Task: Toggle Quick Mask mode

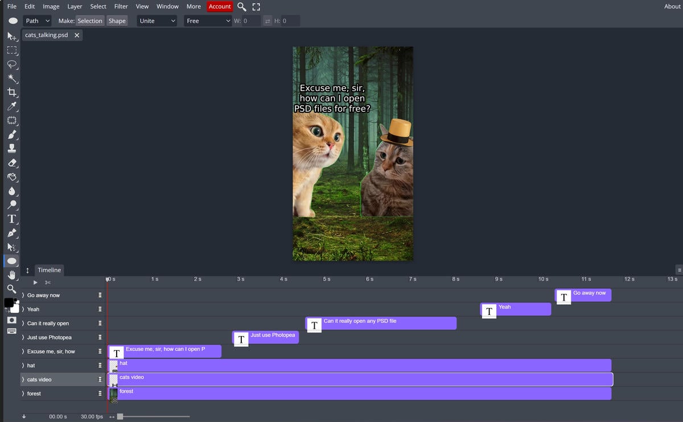Action: tap(11, 320)
